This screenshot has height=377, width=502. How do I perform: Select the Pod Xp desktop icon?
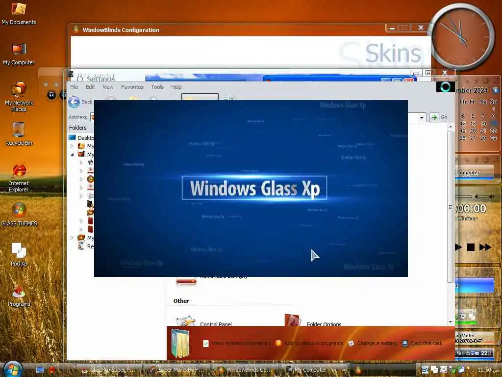pos(19,254)
